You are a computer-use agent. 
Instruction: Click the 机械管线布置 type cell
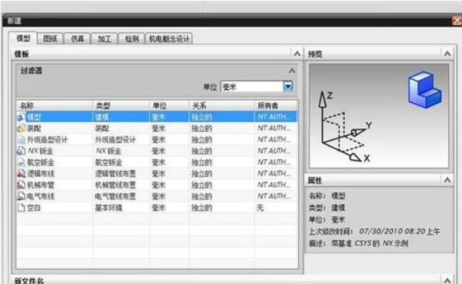coord(115,185)
